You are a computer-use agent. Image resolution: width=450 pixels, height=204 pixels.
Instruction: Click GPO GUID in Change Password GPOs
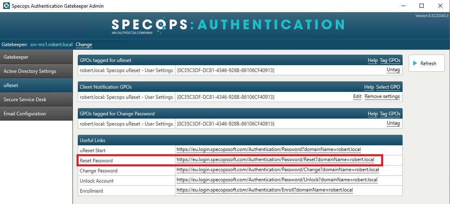coord(226,124)
